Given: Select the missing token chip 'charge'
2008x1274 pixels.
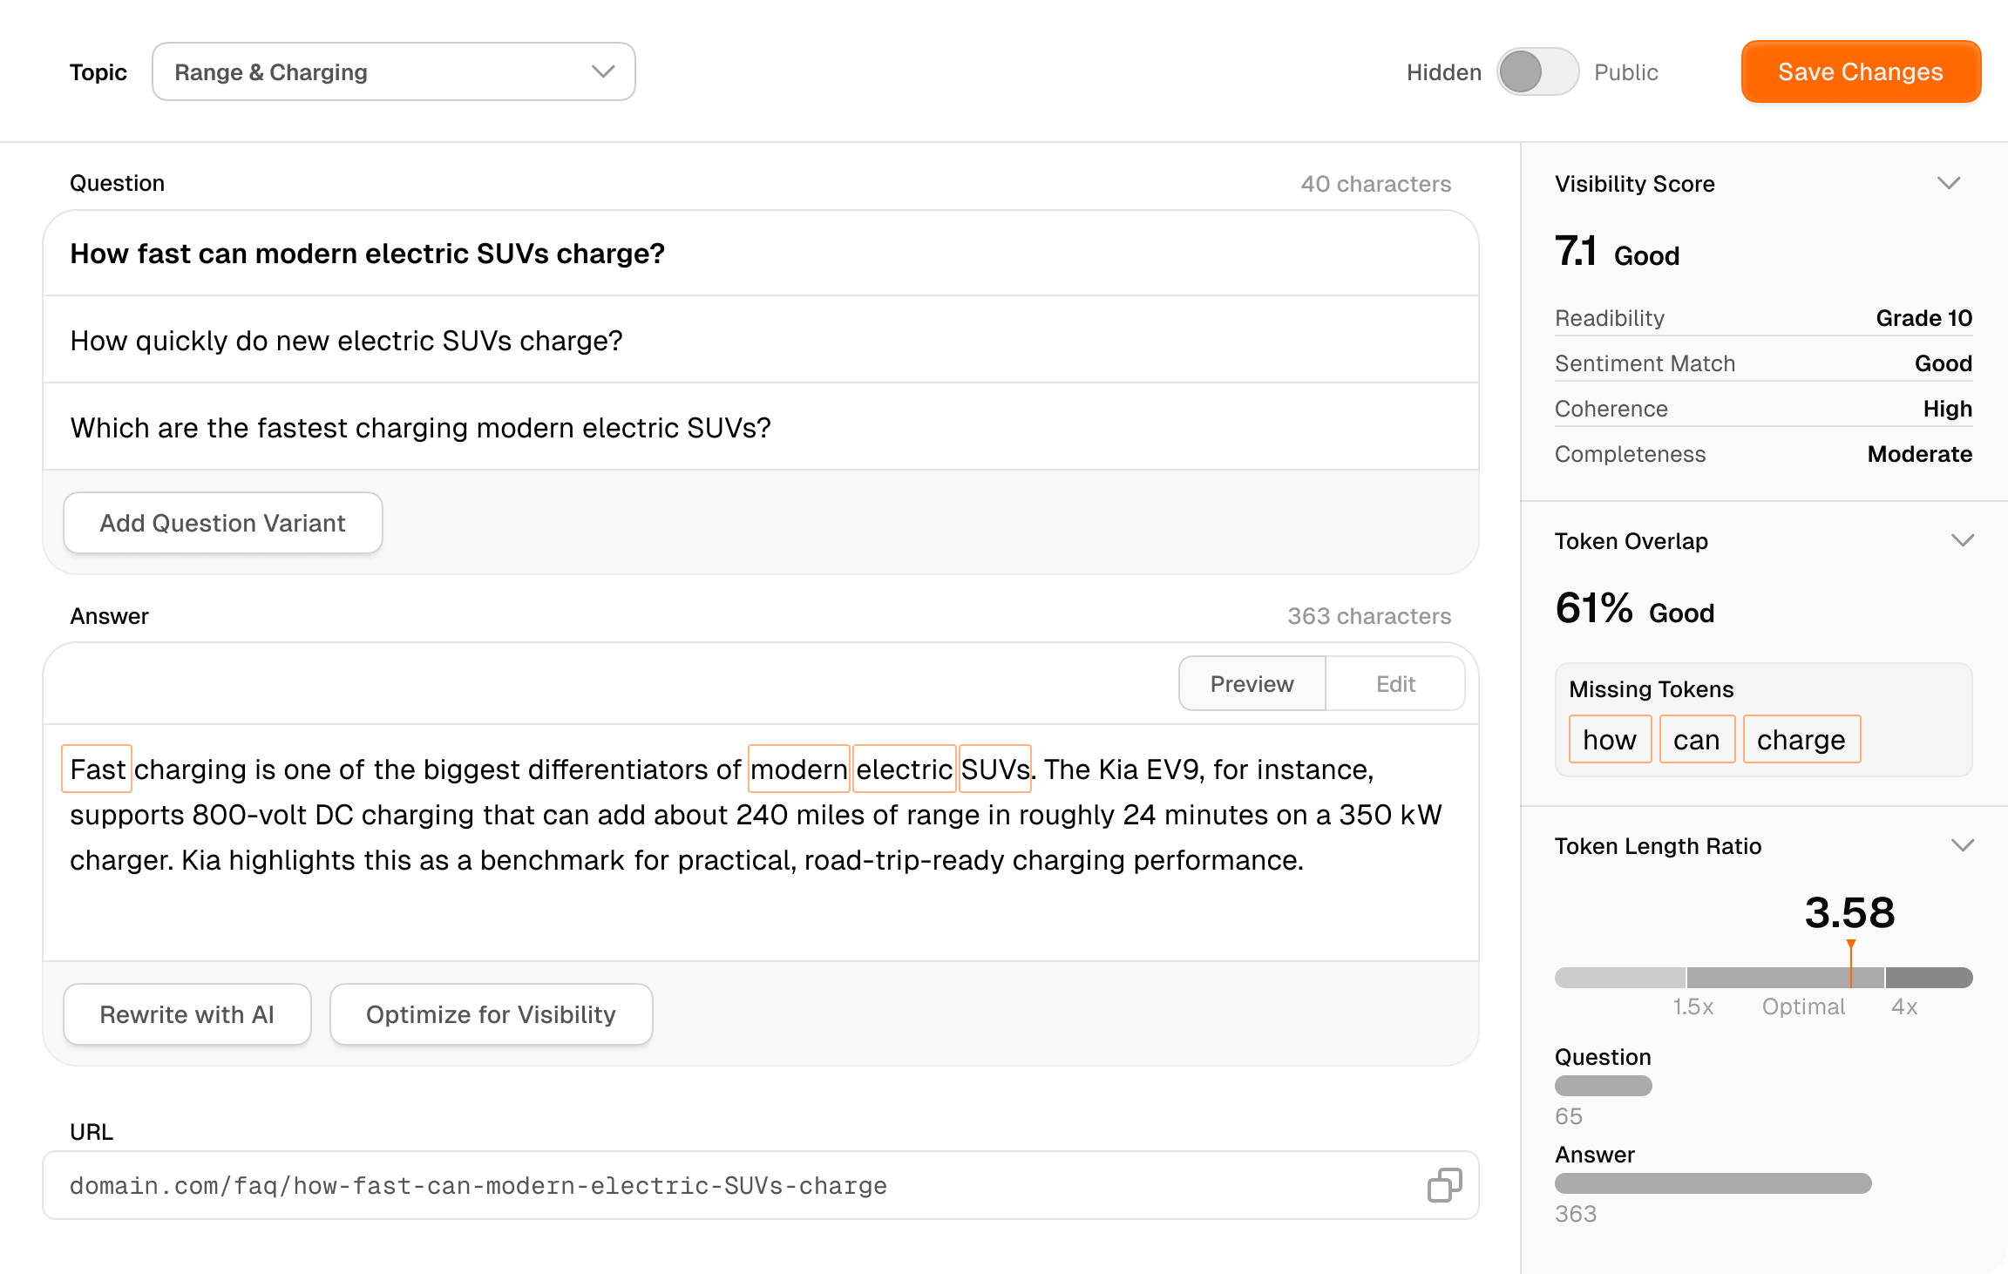Looking at the screenshot, I should [x=1801, y=738].
